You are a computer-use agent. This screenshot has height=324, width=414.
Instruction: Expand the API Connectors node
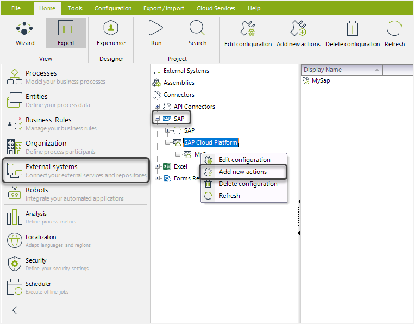157,106
